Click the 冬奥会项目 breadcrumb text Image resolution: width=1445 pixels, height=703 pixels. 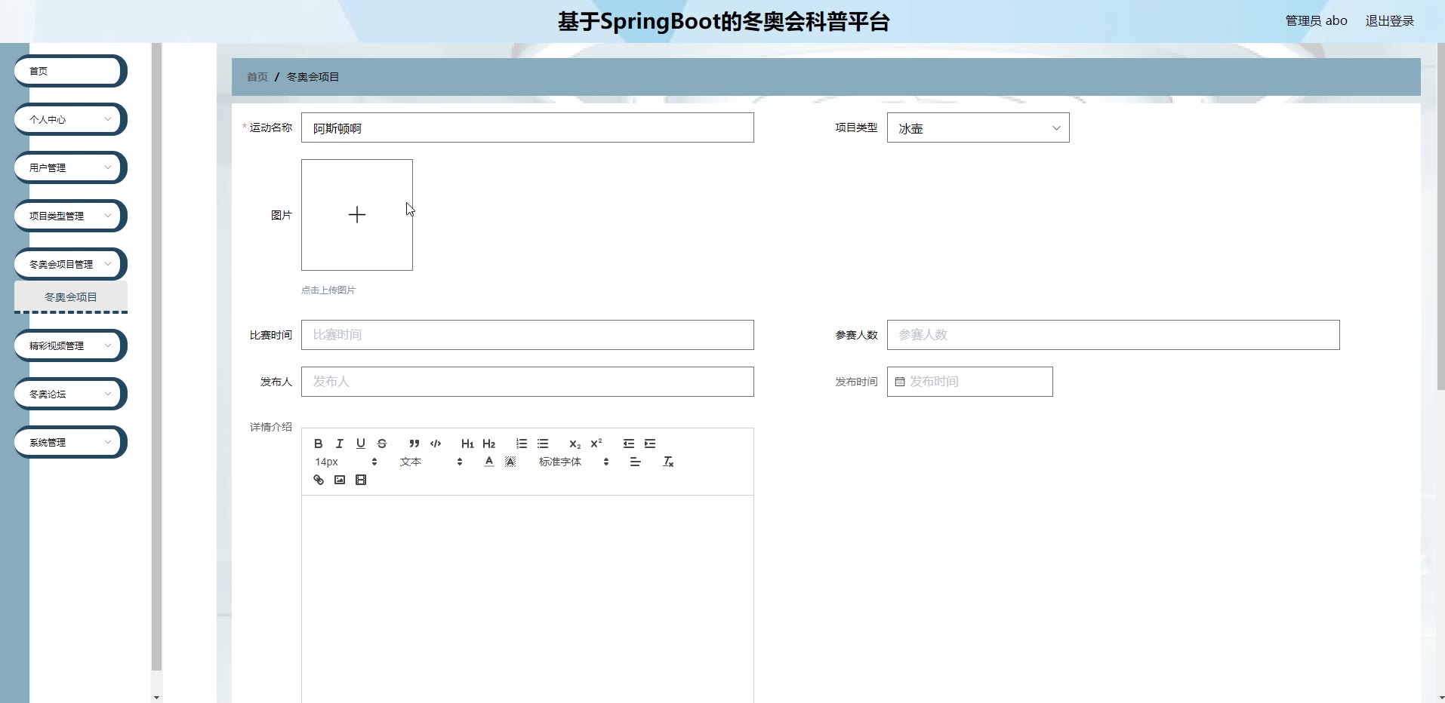coord(313,77)
